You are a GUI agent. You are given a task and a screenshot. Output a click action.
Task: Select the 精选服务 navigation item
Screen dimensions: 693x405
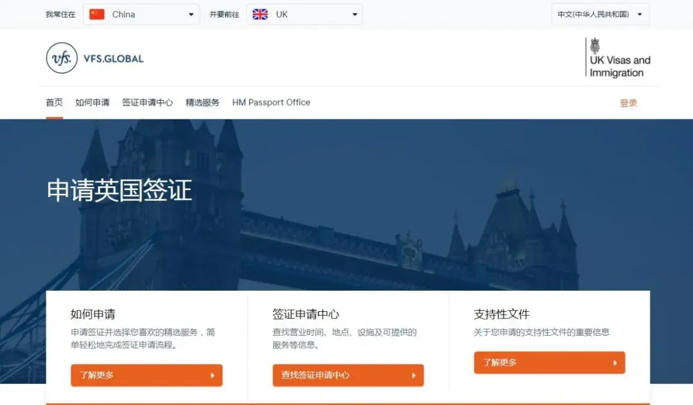(203, 102)
